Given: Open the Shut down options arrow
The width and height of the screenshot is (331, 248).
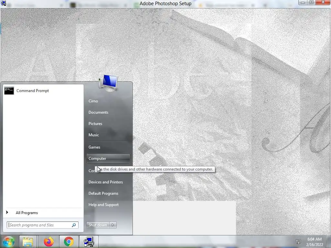Looking at the screenshot, I should [x=113, y=225].
